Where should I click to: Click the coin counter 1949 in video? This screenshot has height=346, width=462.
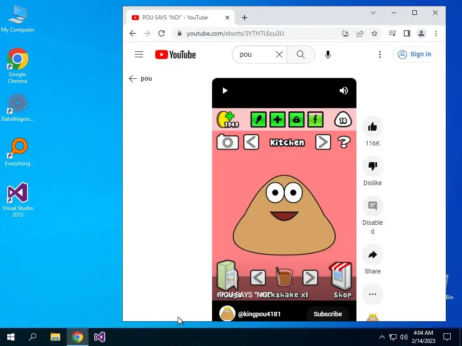[228, 120]
